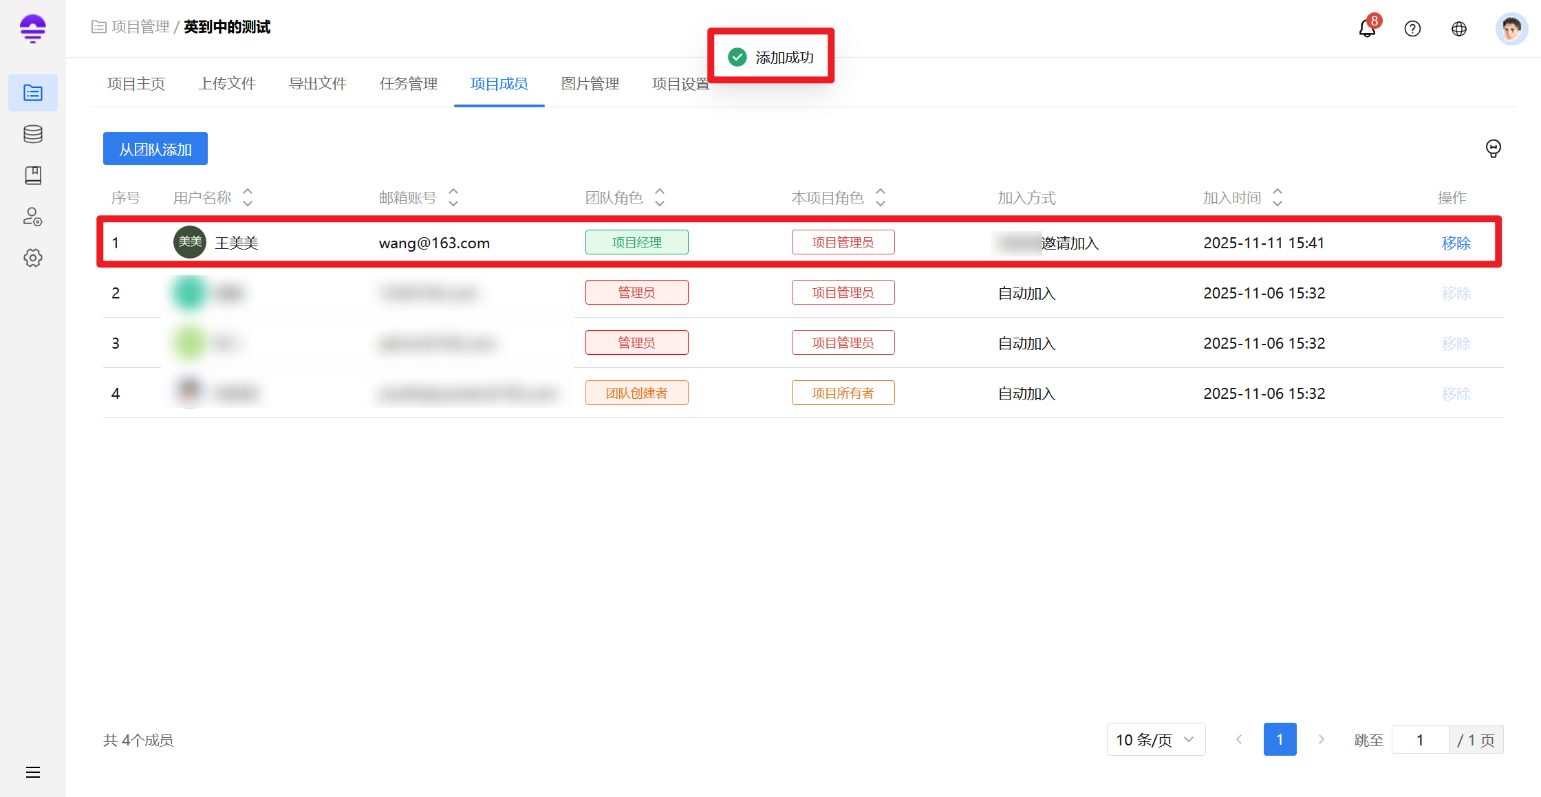Open the gear settings icon in sidebar

click(33, 258)
